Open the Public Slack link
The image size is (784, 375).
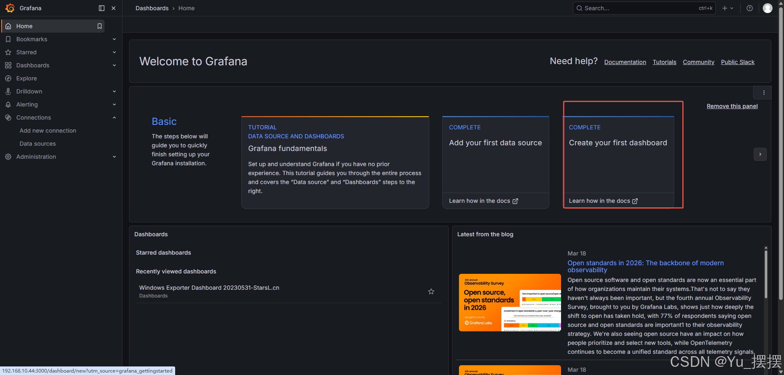737,62
